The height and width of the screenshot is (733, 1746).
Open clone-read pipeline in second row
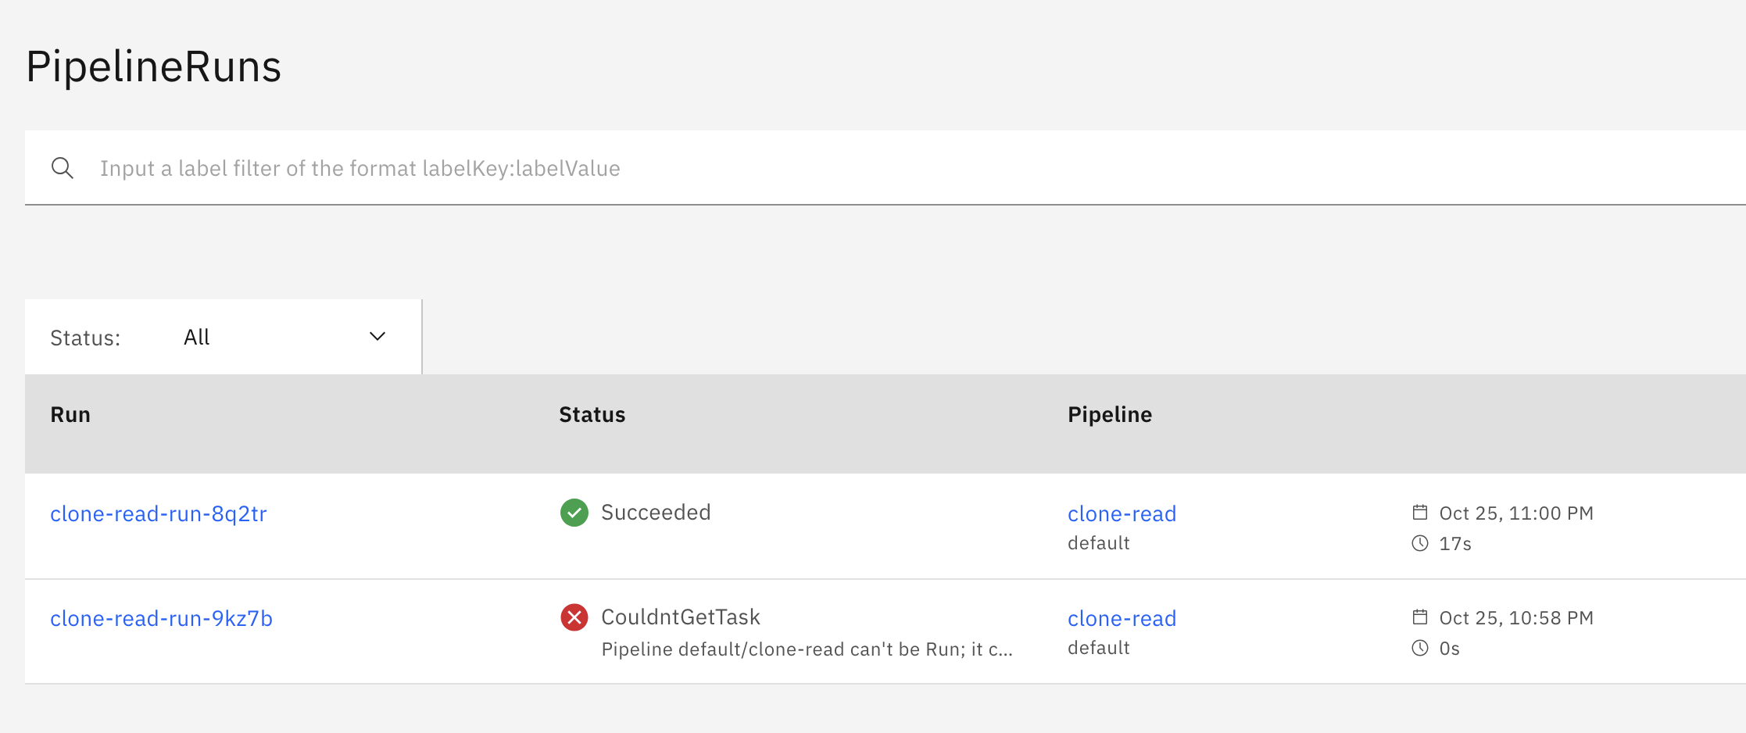point(1122,619)
